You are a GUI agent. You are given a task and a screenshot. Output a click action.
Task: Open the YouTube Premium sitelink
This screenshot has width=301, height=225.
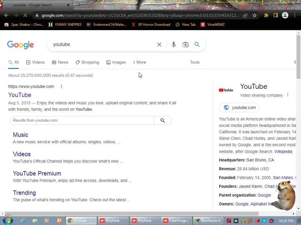point(37,173)
